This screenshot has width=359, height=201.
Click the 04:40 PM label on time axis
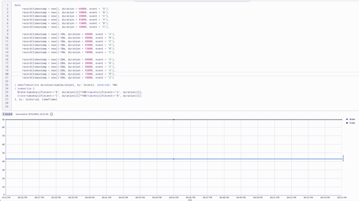[x=90, y=198]
